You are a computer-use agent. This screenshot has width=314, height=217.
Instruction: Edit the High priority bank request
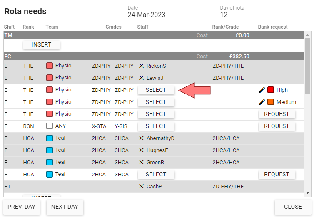coord(262,90)
